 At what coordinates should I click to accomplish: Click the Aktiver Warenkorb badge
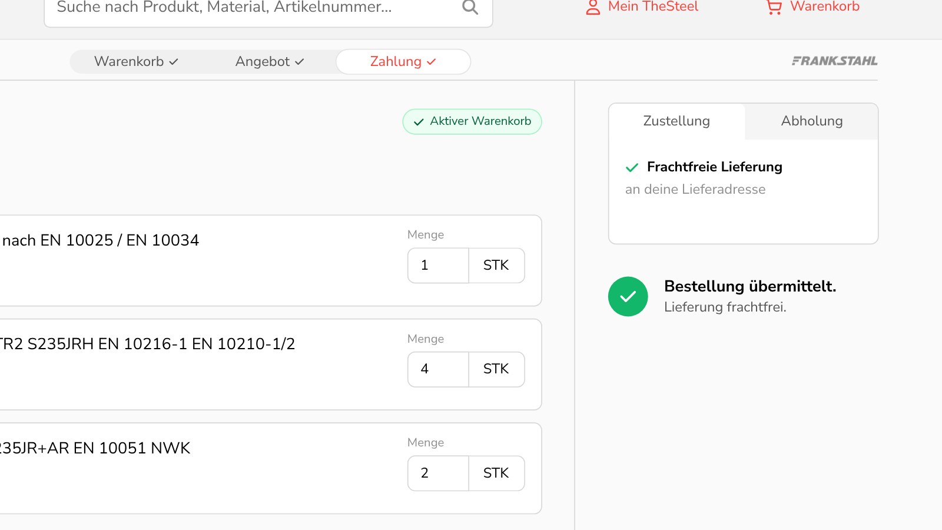[x=472, y=121]
